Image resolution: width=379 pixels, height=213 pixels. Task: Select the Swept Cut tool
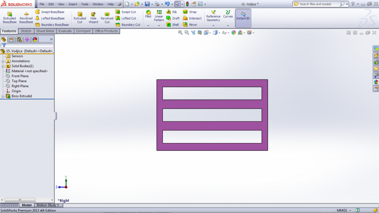tap(126, 12)
